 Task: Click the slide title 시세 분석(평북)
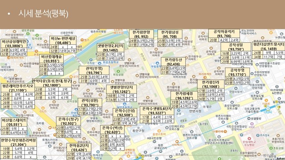point(43,14)
